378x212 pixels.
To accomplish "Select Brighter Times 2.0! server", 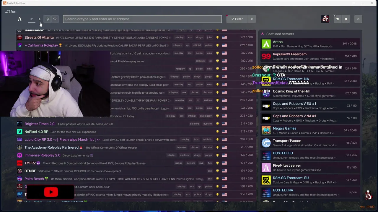I will 136,124.
